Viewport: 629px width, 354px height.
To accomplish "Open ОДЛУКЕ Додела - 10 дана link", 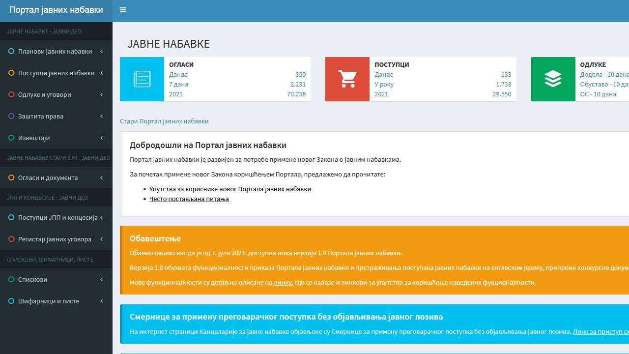I will pyautogui.click(x=604, y=74).
